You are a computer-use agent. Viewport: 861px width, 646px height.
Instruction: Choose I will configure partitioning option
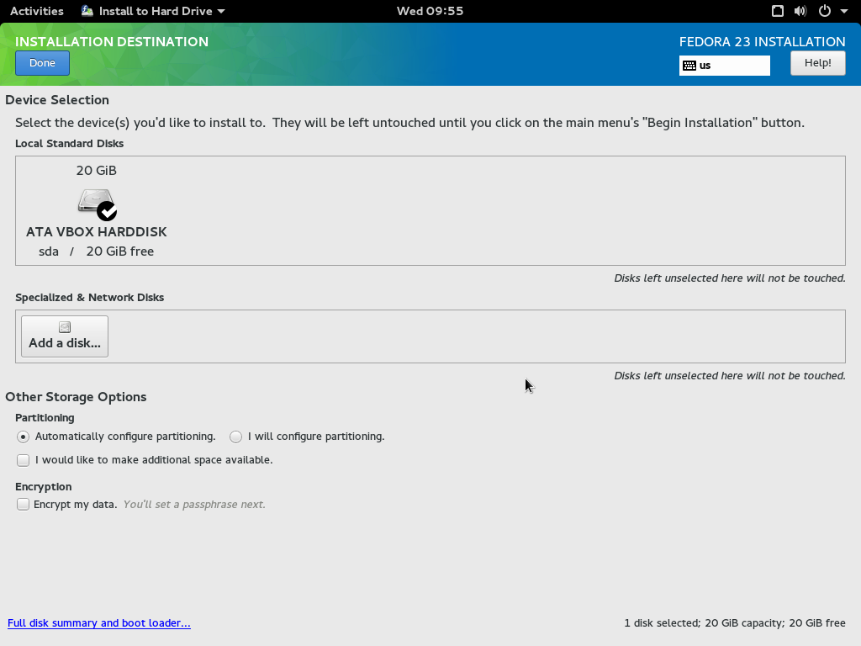[236, 437]
